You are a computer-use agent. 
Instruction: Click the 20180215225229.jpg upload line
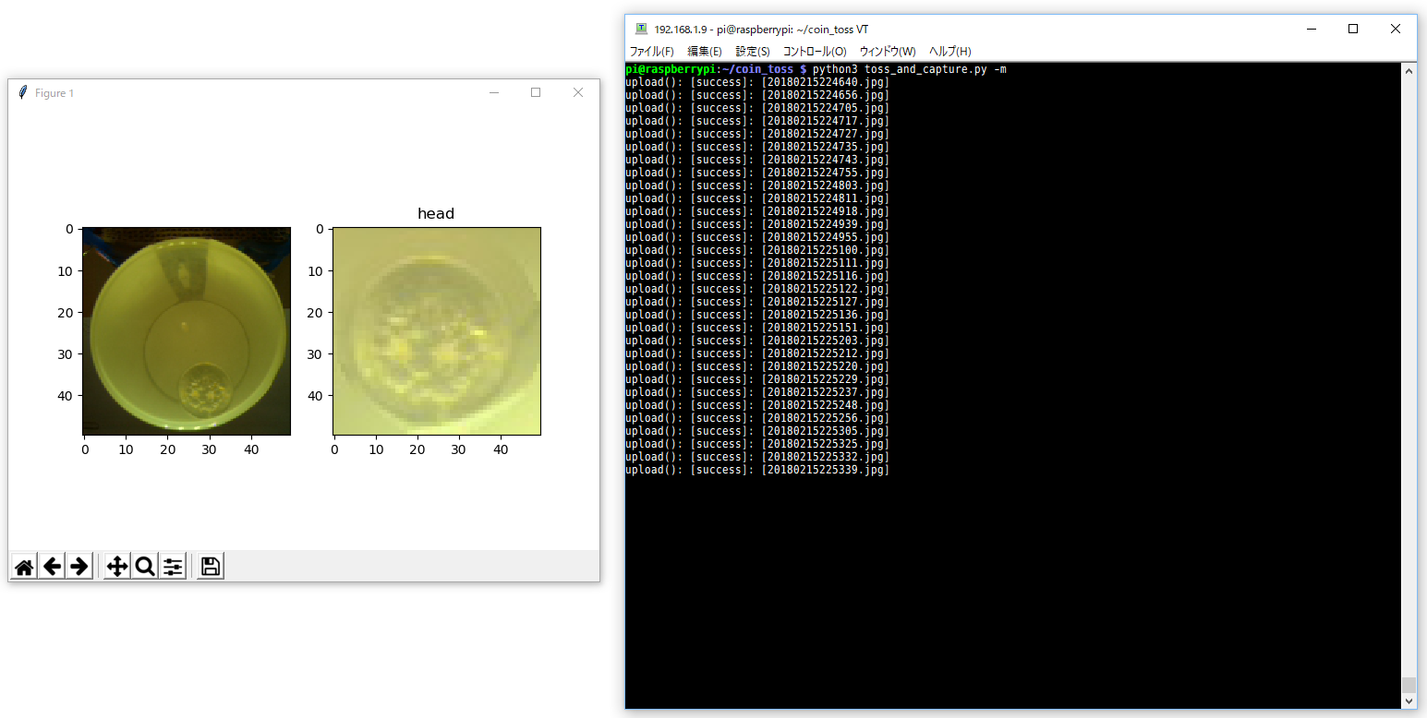757,379
